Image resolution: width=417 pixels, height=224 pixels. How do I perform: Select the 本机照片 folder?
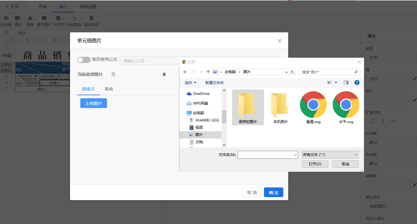(x=281, y=107)
